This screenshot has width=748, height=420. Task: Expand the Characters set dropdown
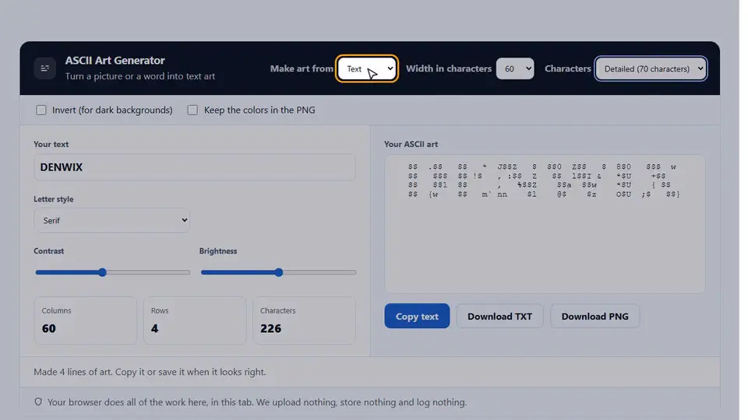click(x=651, y=68)
